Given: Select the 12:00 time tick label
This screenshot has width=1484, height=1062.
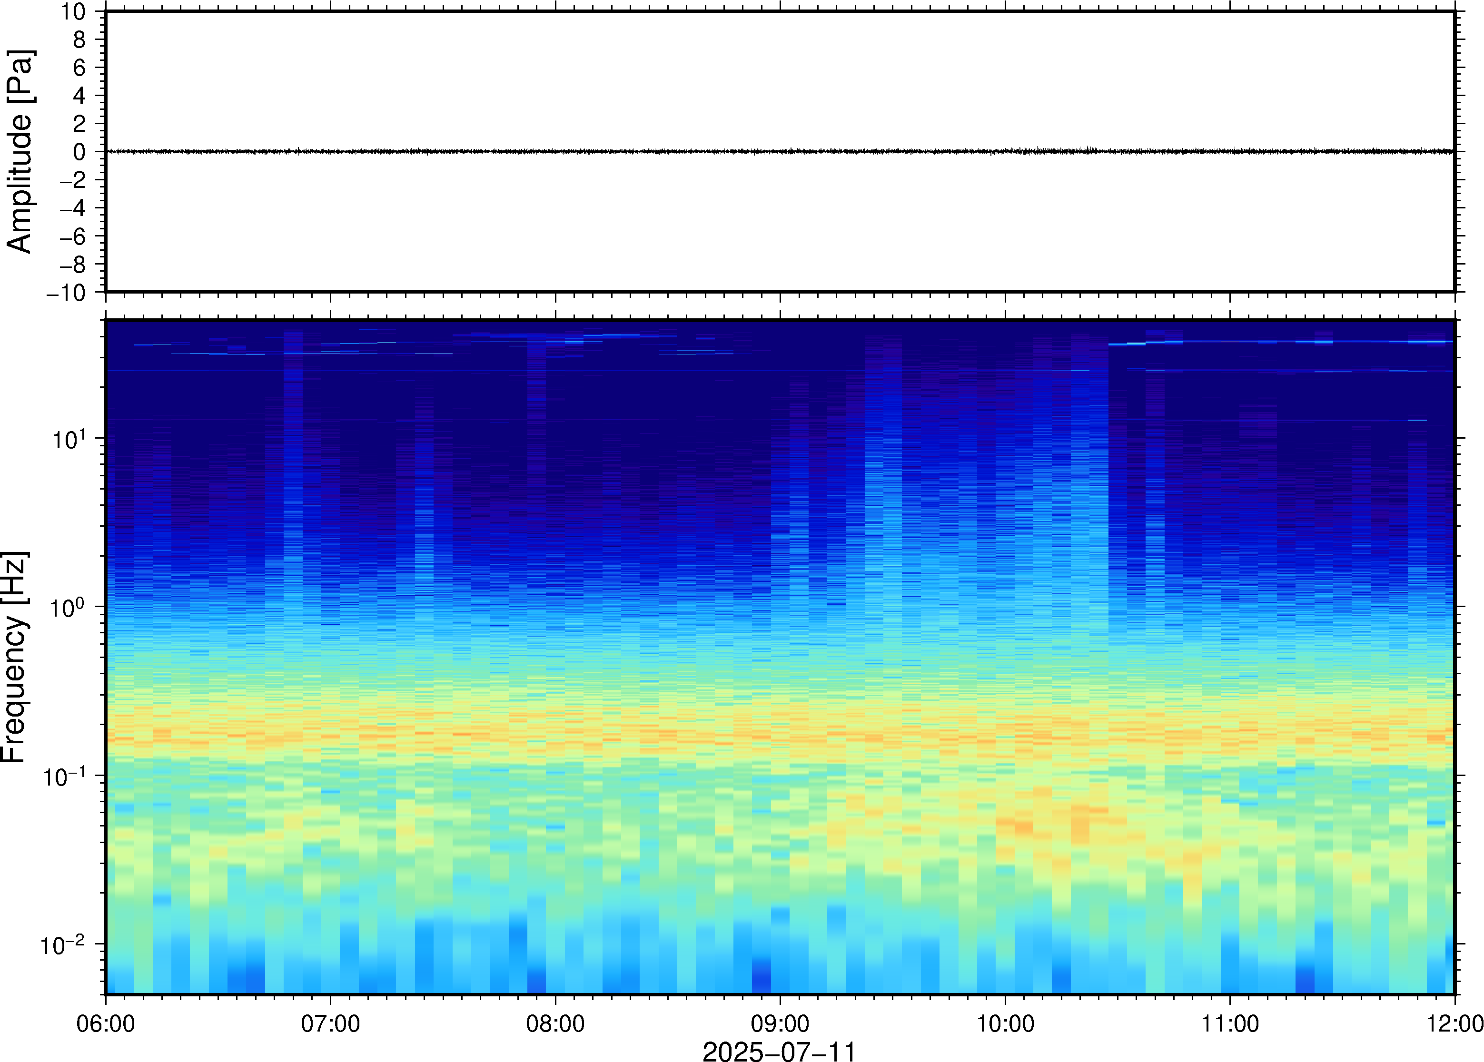Looking at the screenshot, I should tap(1454, 1023).
